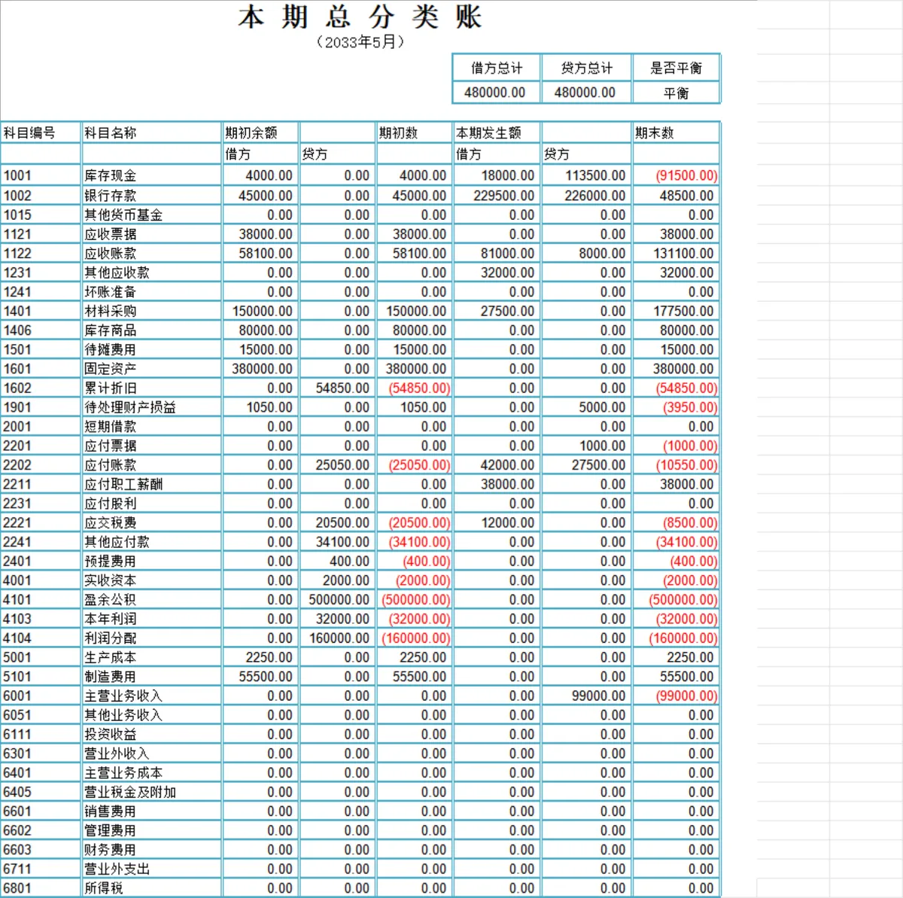Select the 预提费用 account name
The width and height of the screenshot is (903, 898).
pos(111,562)
